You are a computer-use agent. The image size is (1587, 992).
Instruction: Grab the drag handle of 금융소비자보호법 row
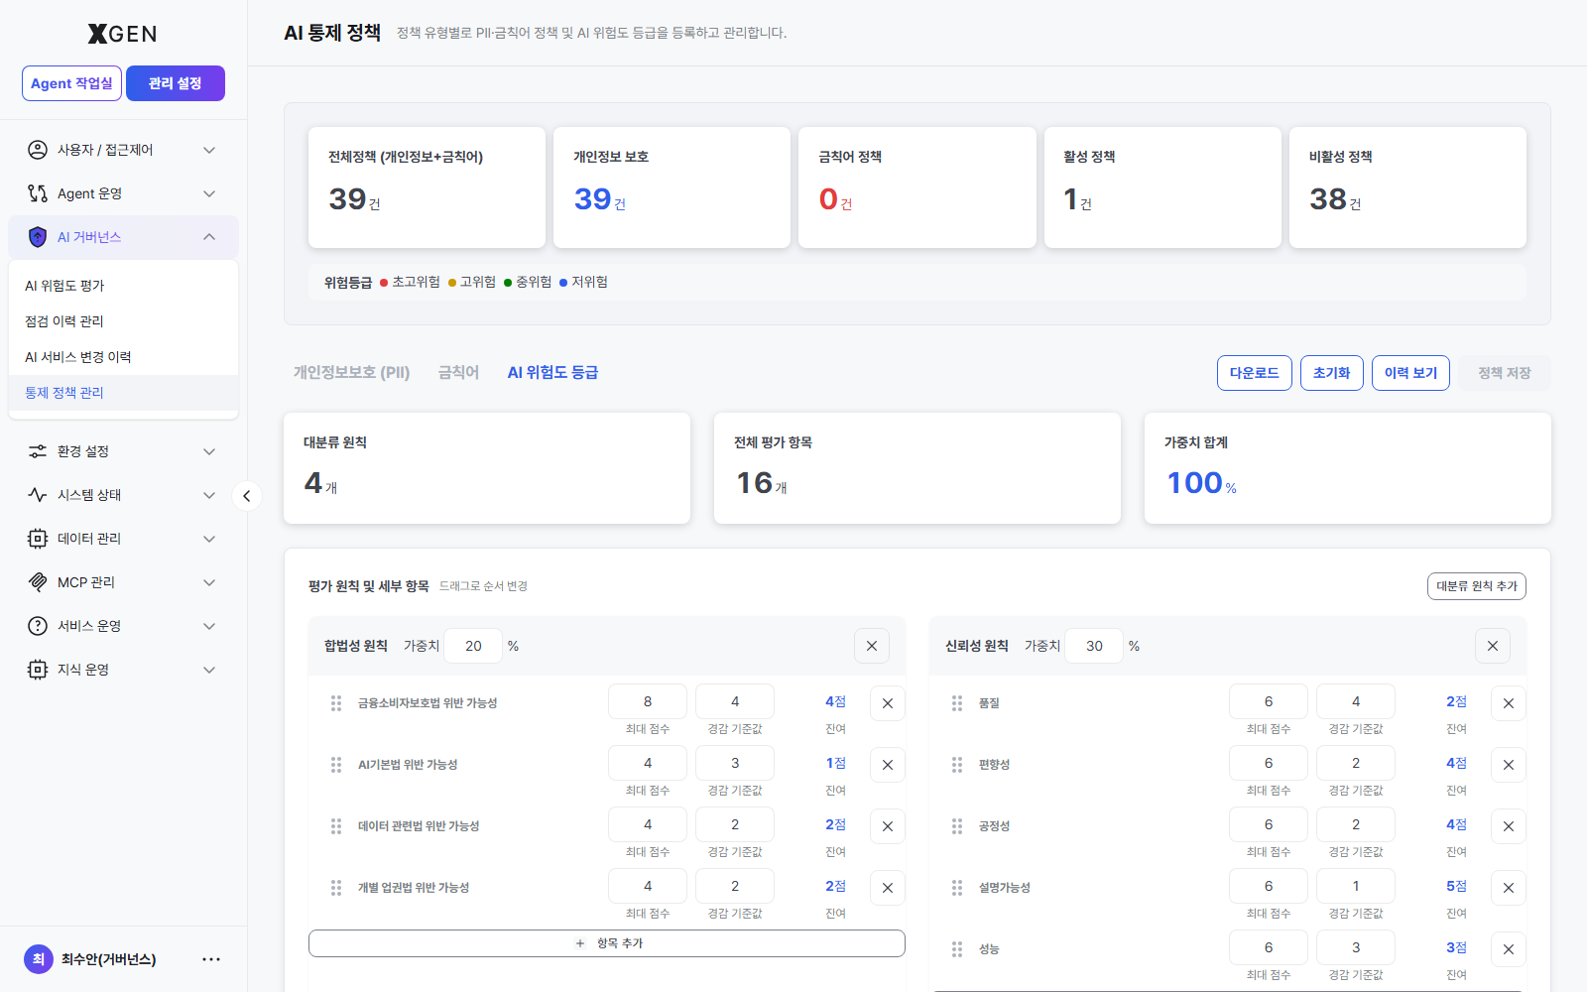pyautogui.click(x=336, y=703)
